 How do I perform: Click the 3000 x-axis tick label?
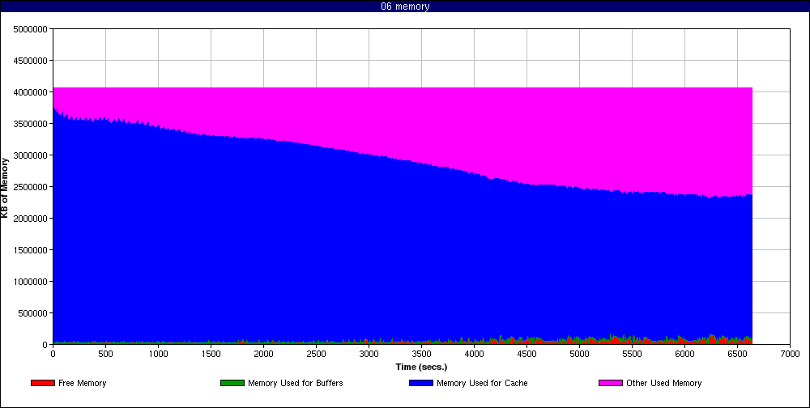(369, 354)
